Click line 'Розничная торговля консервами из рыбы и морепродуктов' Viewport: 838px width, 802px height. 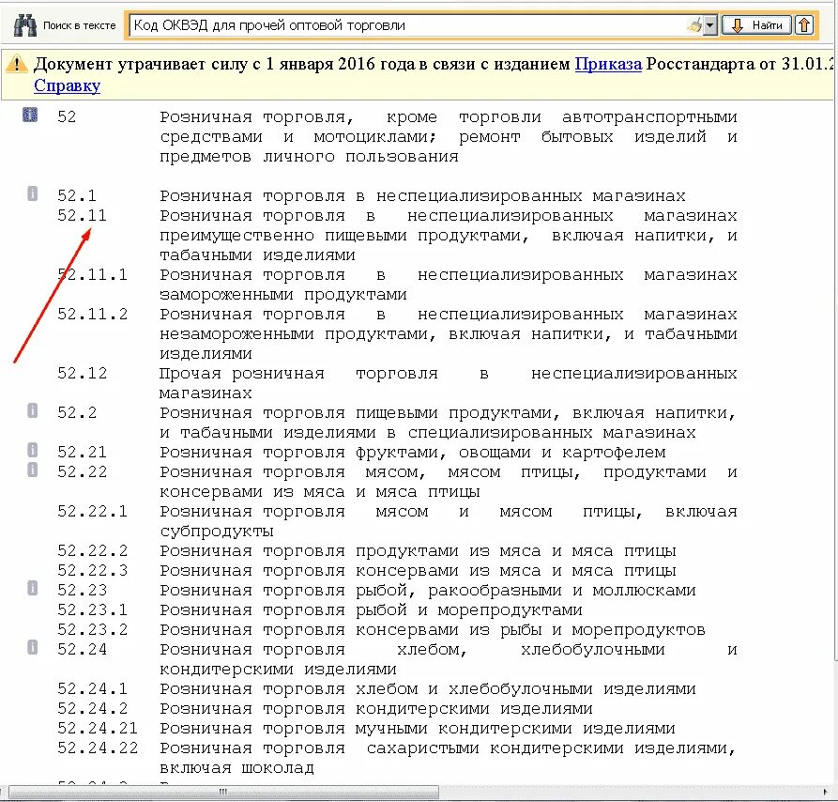tap(433, 630)
